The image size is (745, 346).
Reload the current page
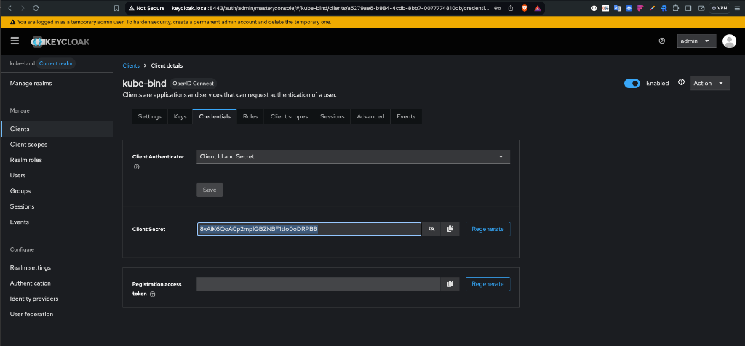tap(36, 8)
